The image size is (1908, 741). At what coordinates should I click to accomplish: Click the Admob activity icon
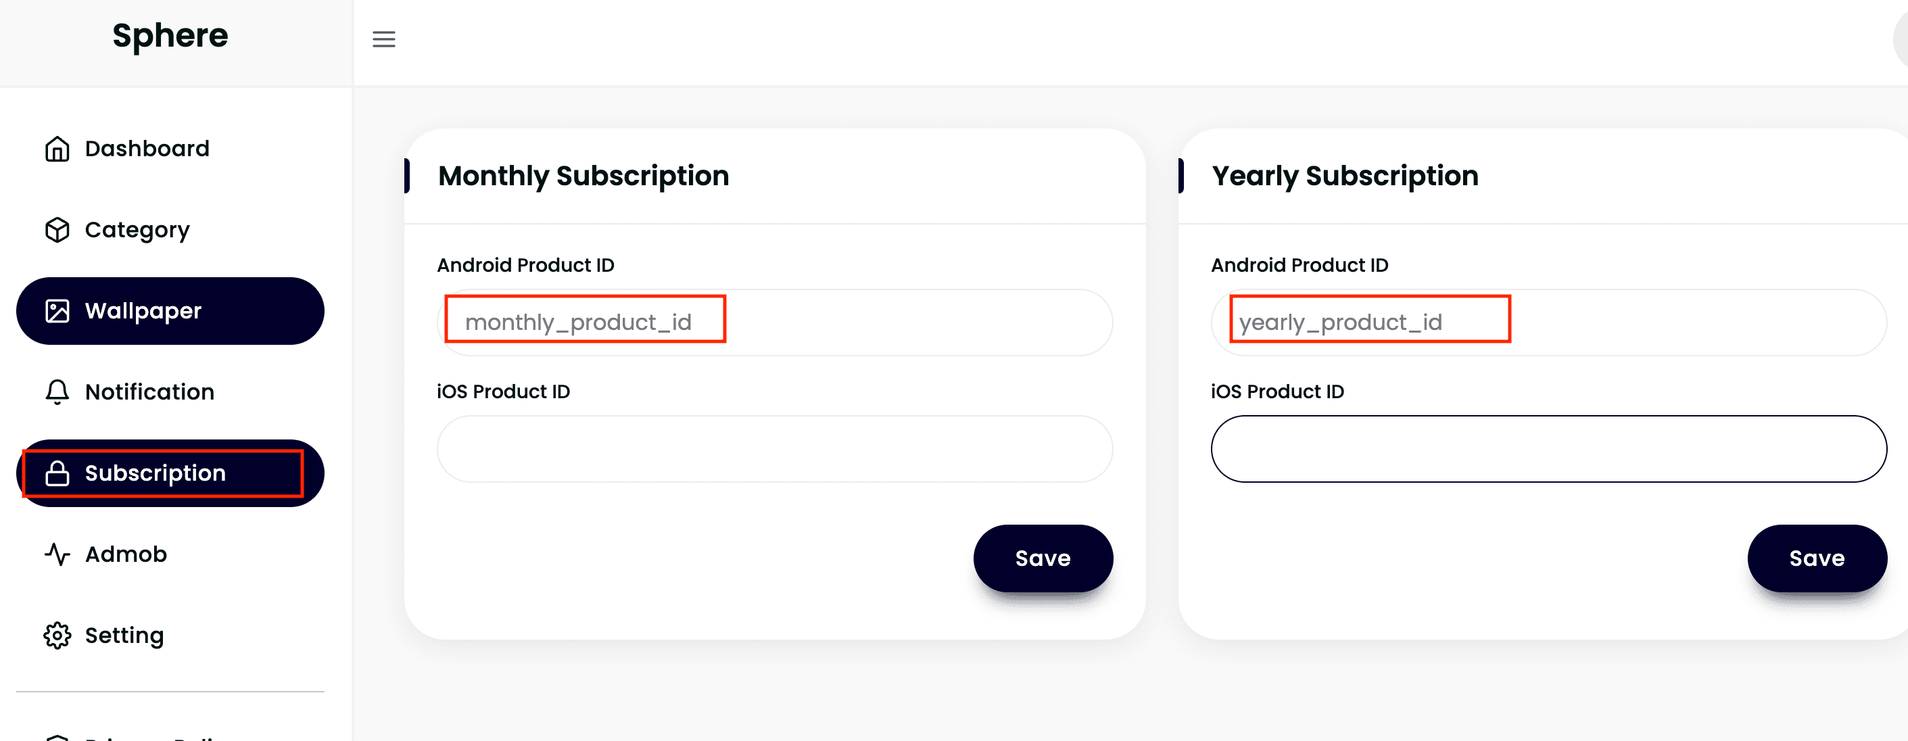pos(57,554)
